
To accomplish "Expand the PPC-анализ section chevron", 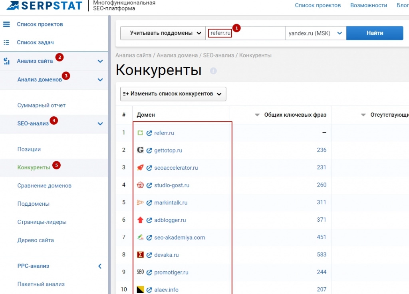I will pos(100,266).
